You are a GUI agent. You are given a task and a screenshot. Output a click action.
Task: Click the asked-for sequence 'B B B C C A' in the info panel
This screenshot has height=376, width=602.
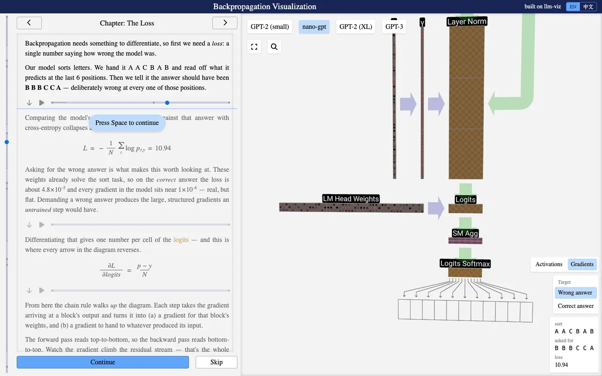click(x=574, y=348)
